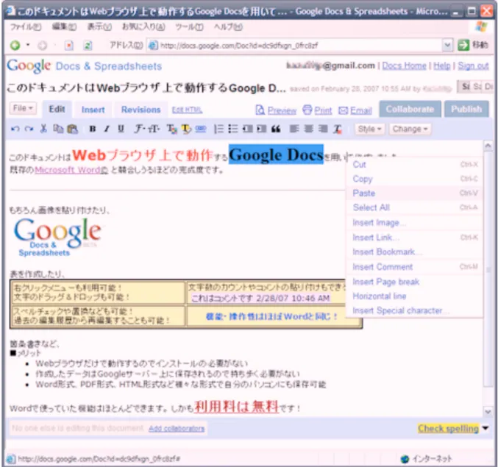The width and height of the screenshot is (498, 467).
Task: Click the Paste clipboard icon in toolbar
Action: tap(72, 129)
